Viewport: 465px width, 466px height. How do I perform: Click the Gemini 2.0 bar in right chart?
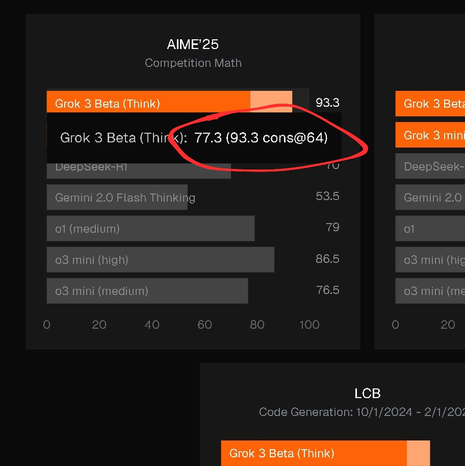pyautogui.click(x=430, y=198)
